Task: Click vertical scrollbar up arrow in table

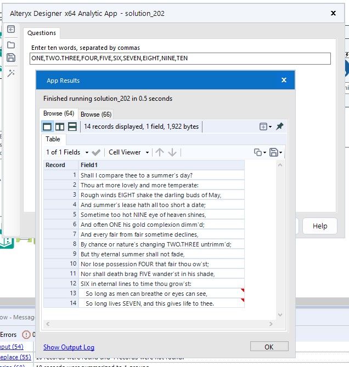Action: [x=280, y=165]
